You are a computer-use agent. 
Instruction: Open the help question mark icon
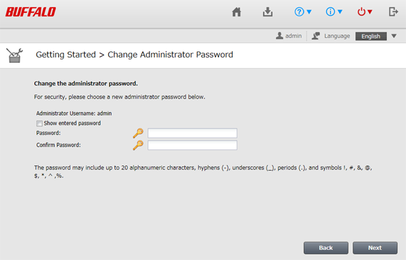point(299,12)
